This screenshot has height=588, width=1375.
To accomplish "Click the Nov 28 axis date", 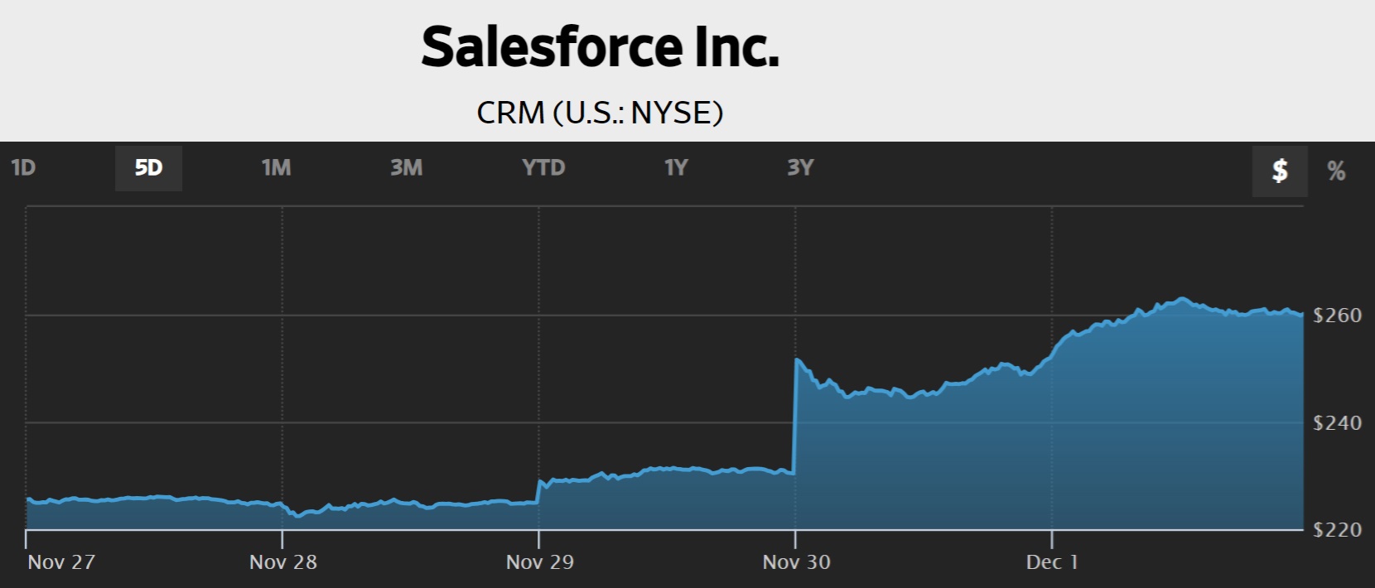I will [x=283, y=562].
